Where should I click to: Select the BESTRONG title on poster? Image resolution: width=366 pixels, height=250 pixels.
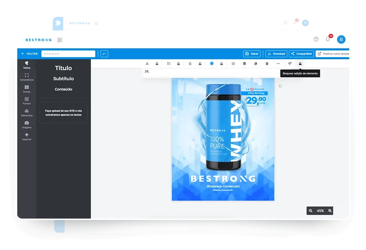[223, 179]
